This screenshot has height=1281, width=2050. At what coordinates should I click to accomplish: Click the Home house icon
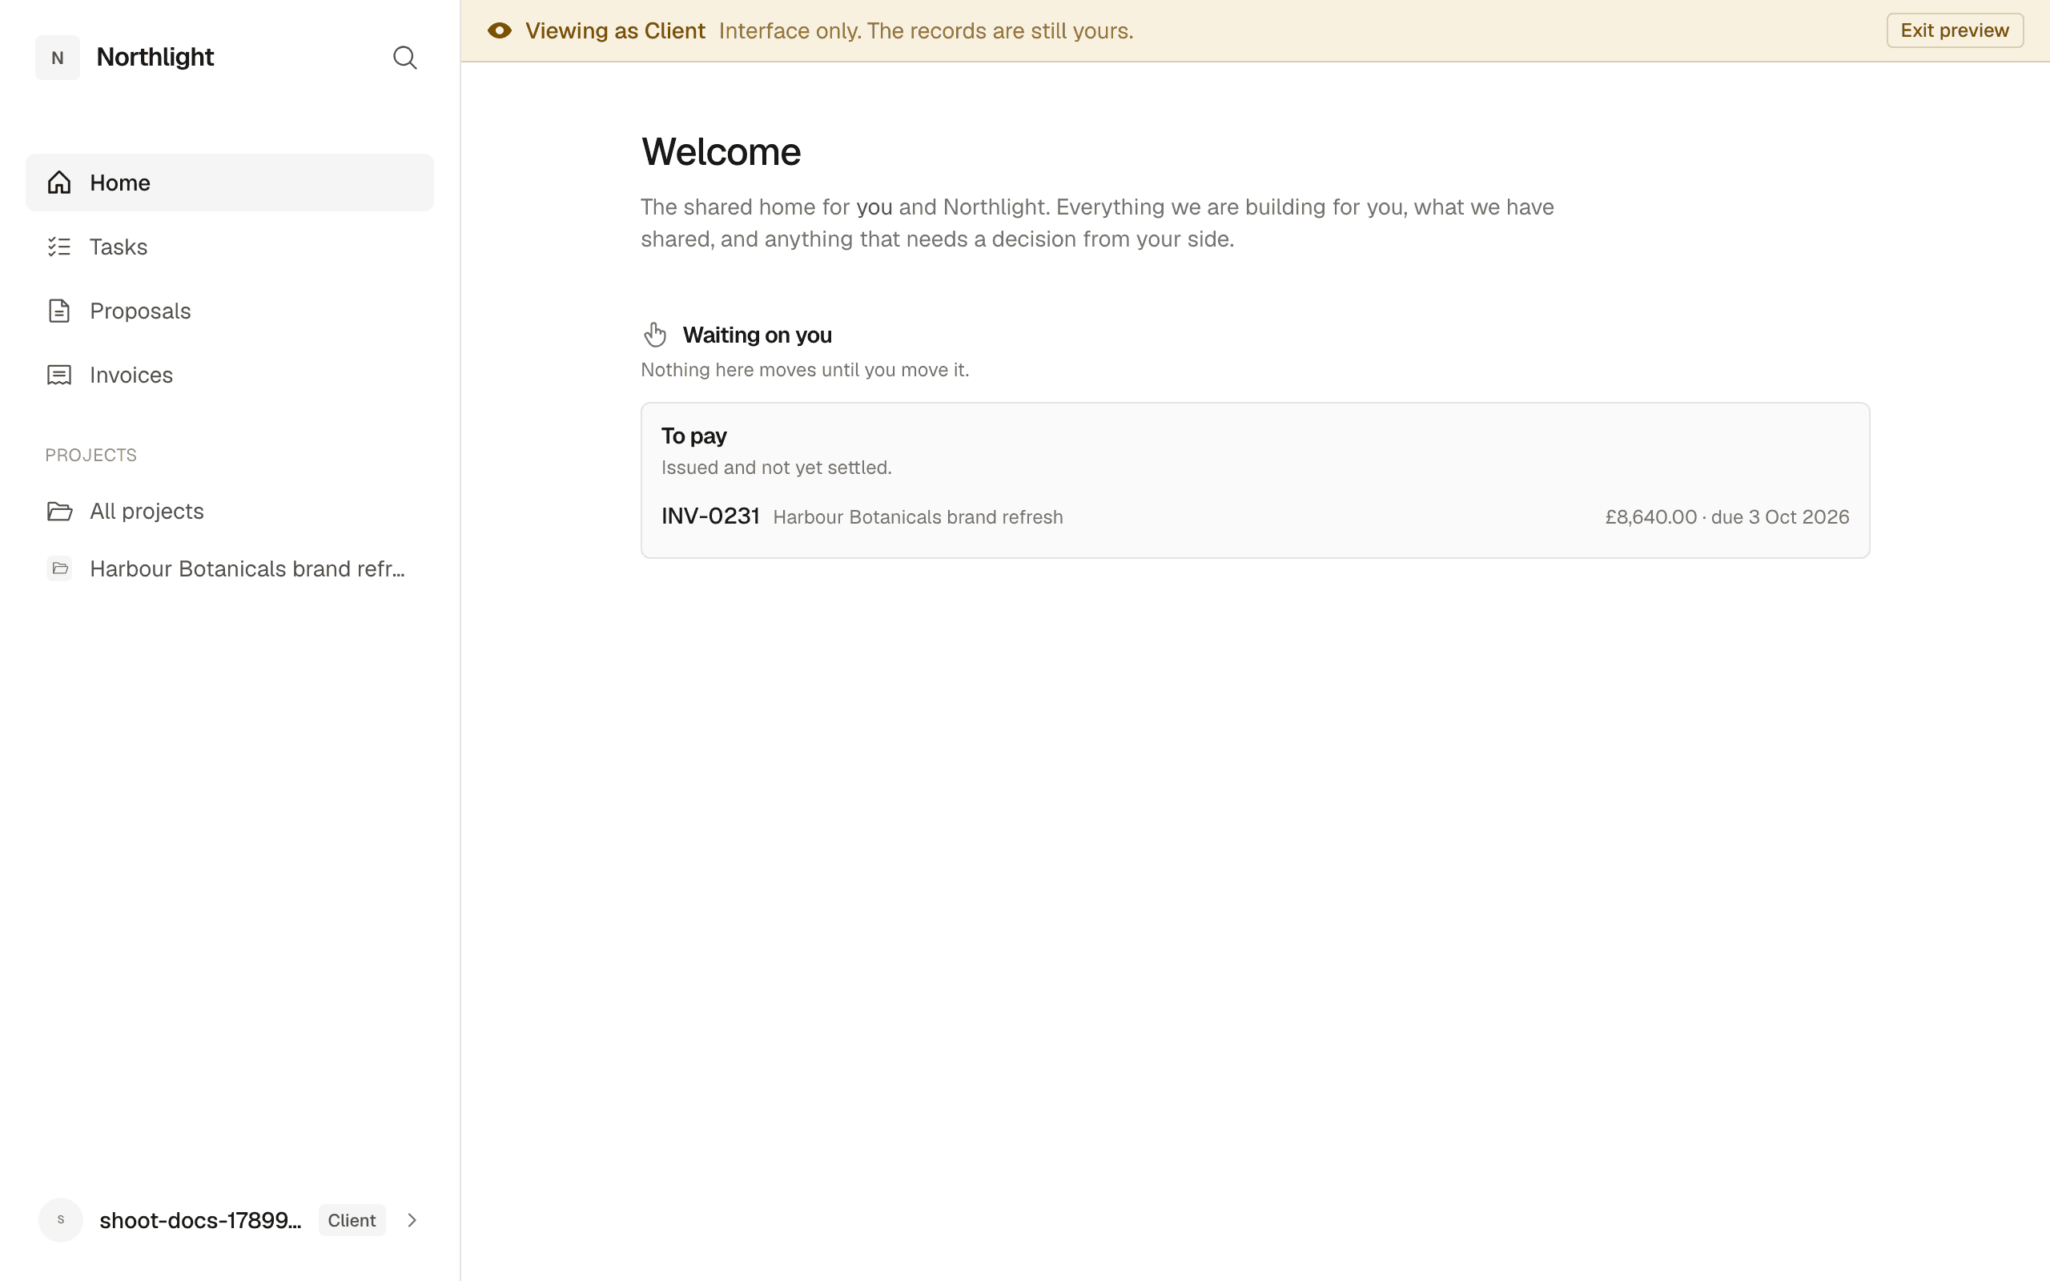tap(59, 183)
